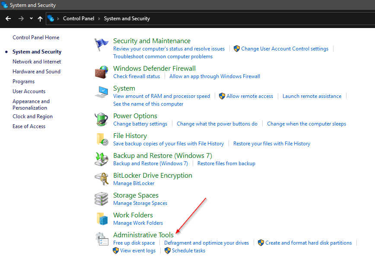Select System and Security breadcrumb
This screenshot has width=375, height=264.
point(127,19)
